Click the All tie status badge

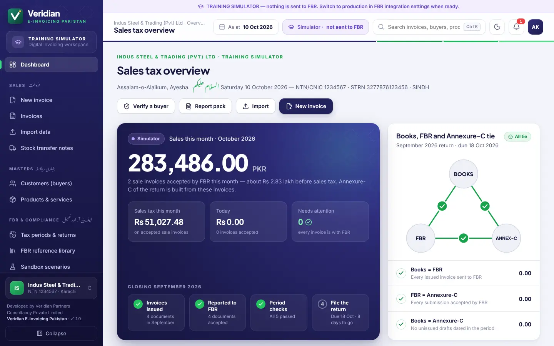pos(517,136)
